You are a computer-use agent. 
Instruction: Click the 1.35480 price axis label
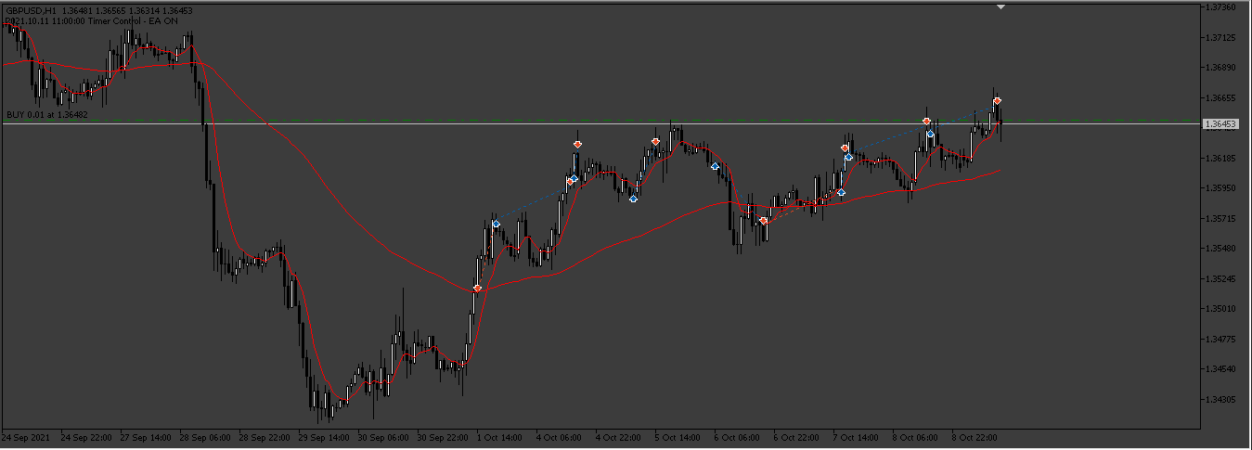point(1220,248)
